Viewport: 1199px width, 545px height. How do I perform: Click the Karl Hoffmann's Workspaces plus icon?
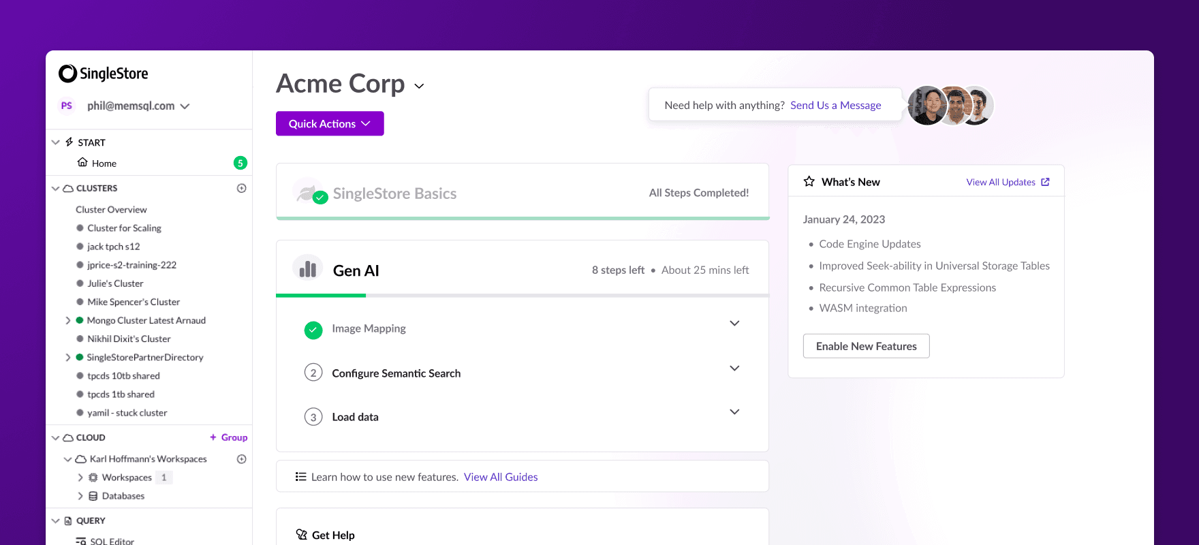pyautogui.click(x=241, y=459)
